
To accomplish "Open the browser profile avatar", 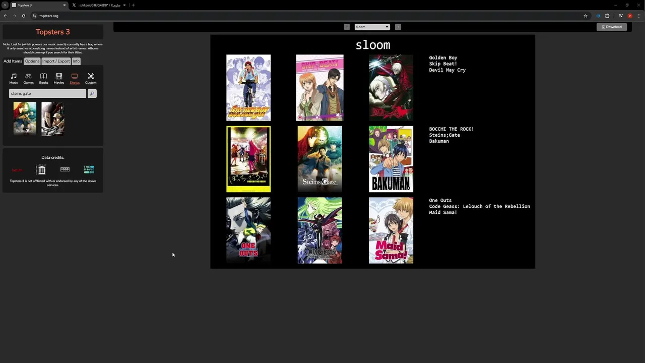I will 629,16.
